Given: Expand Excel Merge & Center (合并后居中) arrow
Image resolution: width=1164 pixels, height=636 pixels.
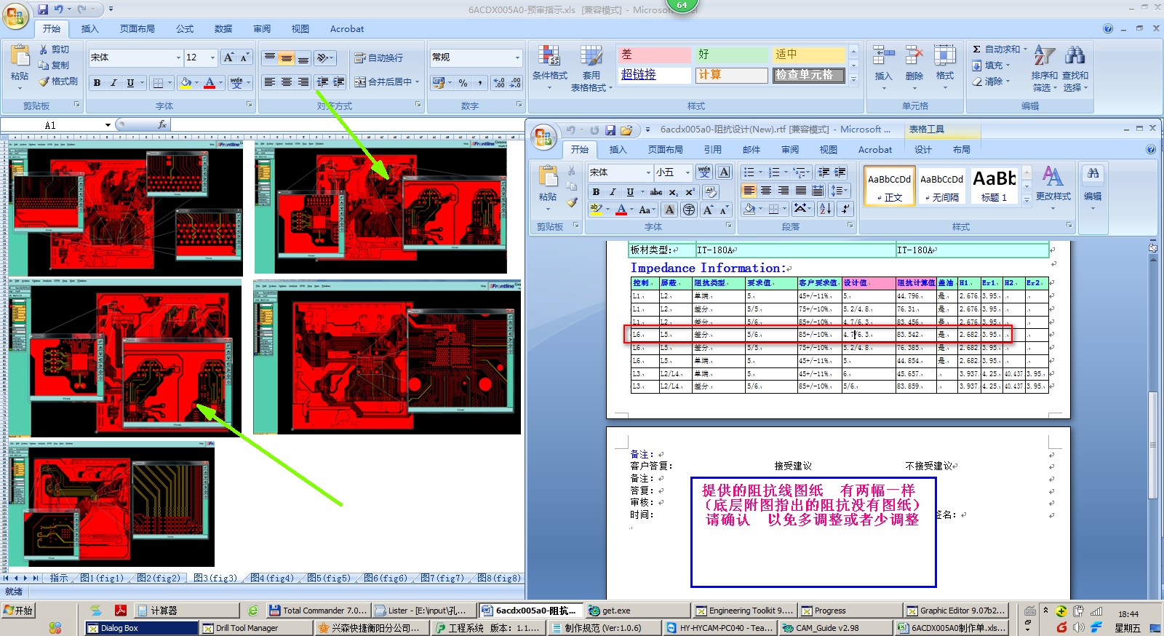Looking at the screenshot, I should pos(418,82).
